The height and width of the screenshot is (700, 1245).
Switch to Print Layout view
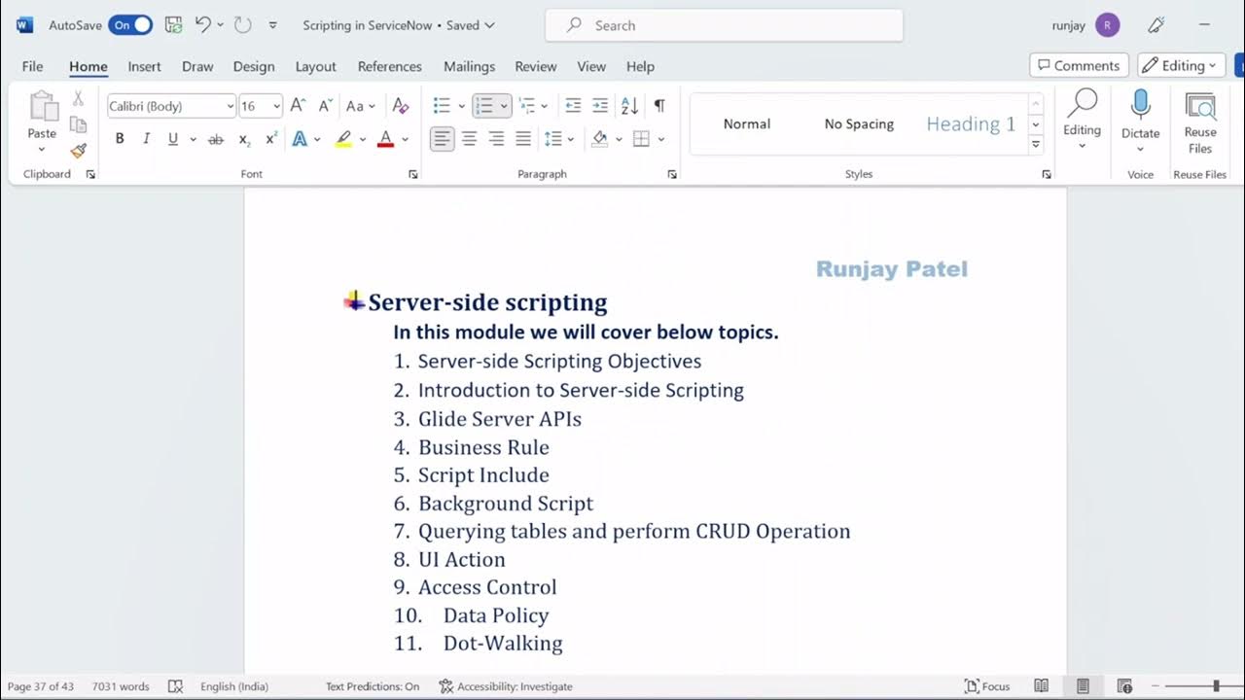coord(1083,686)
